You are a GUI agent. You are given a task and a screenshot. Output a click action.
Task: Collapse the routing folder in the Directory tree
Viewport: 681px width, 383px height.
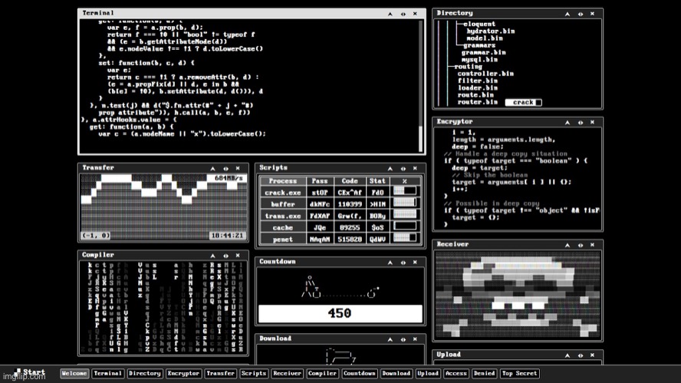467,67
